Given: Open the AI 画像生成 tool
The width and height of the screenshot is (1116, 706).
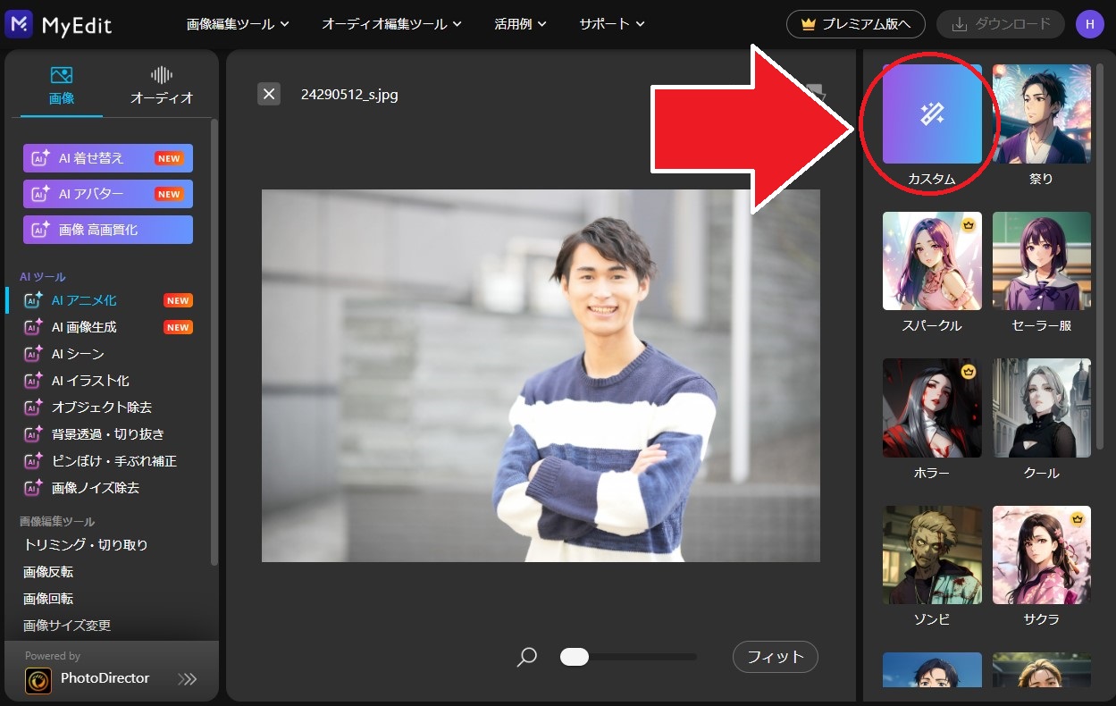Looking at the screenshot, I should tap(84, 327).
